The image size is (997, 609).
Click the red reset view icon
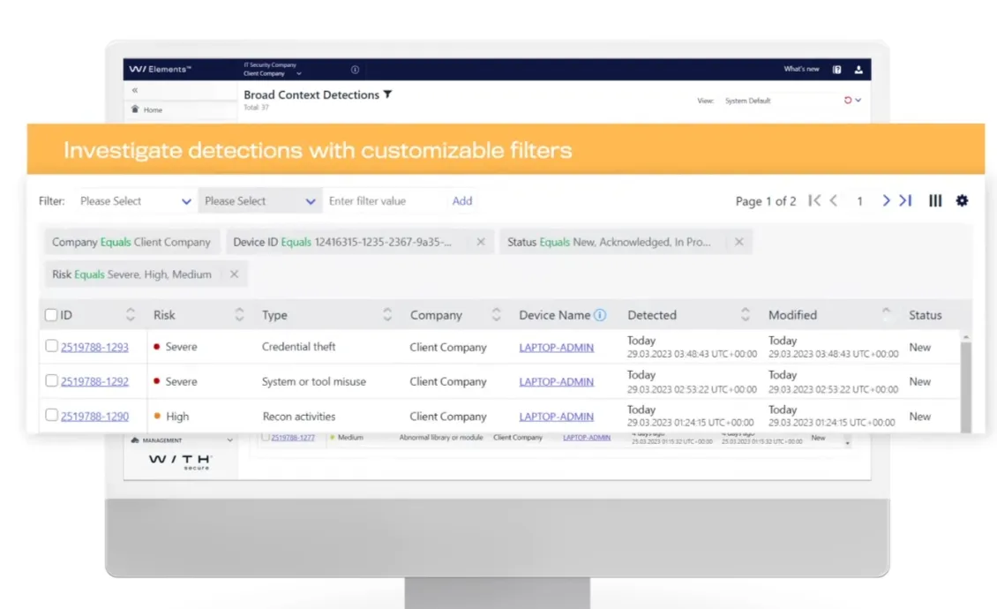pyautogui.click(x=848, y=100)
